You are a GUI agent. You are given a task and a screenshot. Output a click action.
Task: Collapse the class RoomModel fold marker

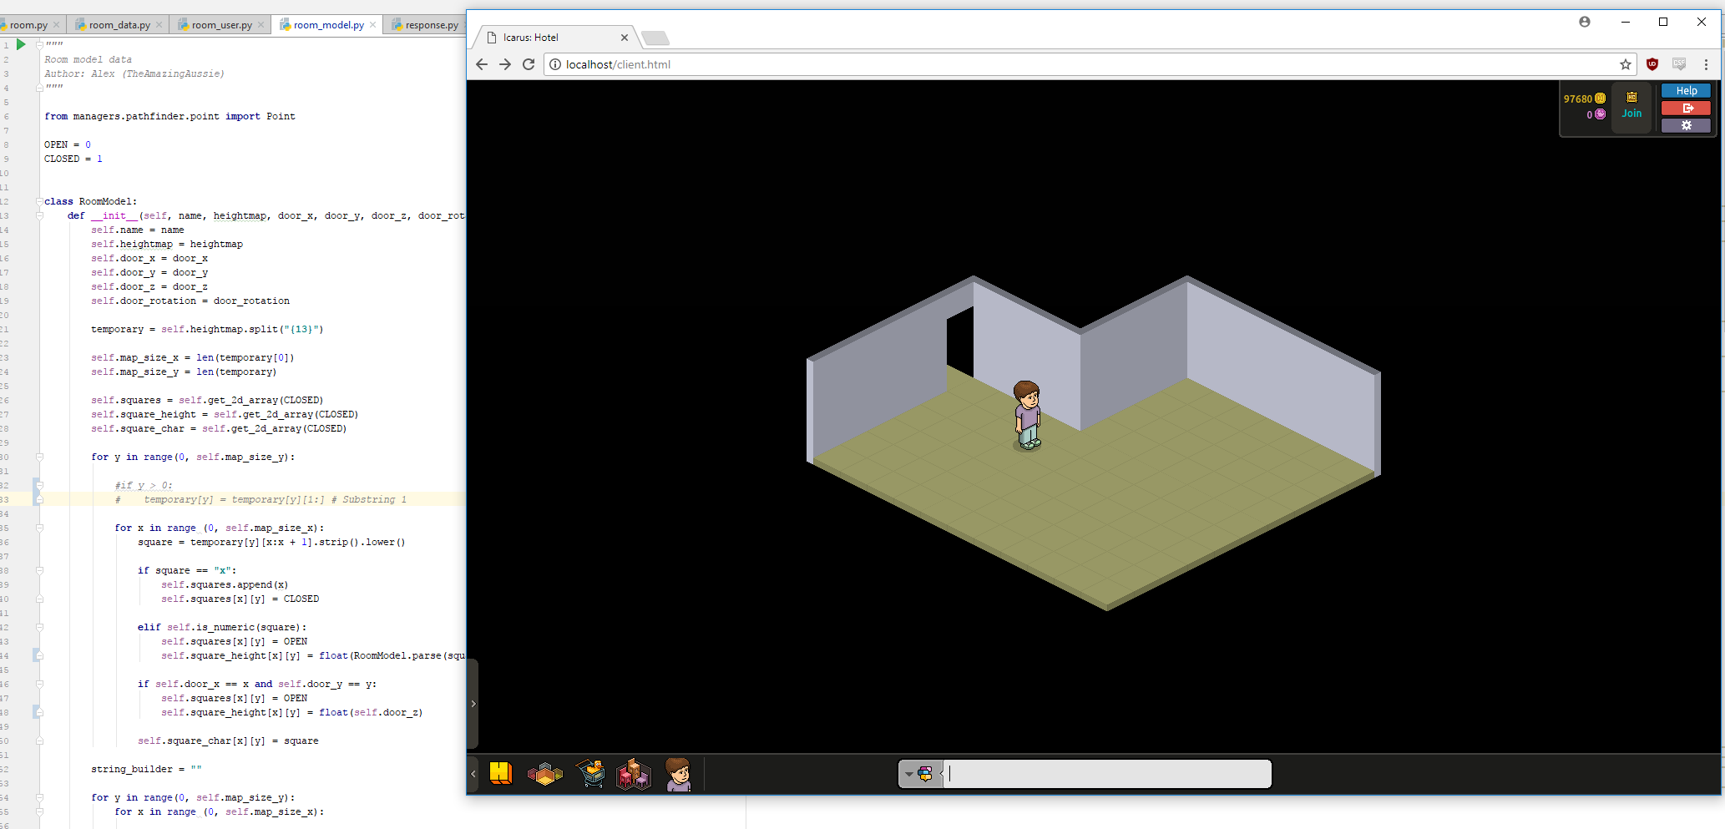click(x=39, y=201)
